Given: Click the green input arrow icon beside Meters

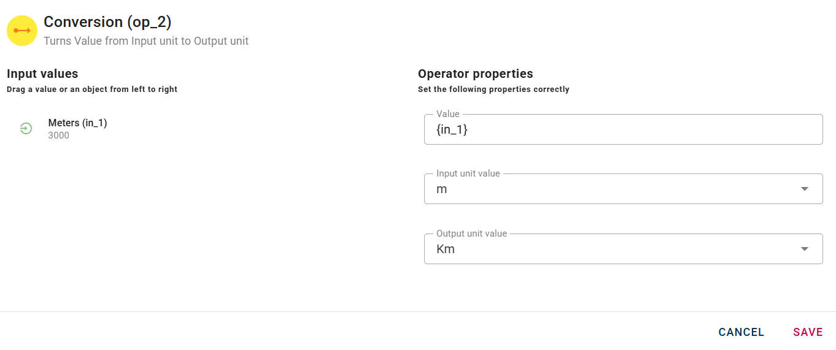Looking at the screenshot, I should pos(26,128).
